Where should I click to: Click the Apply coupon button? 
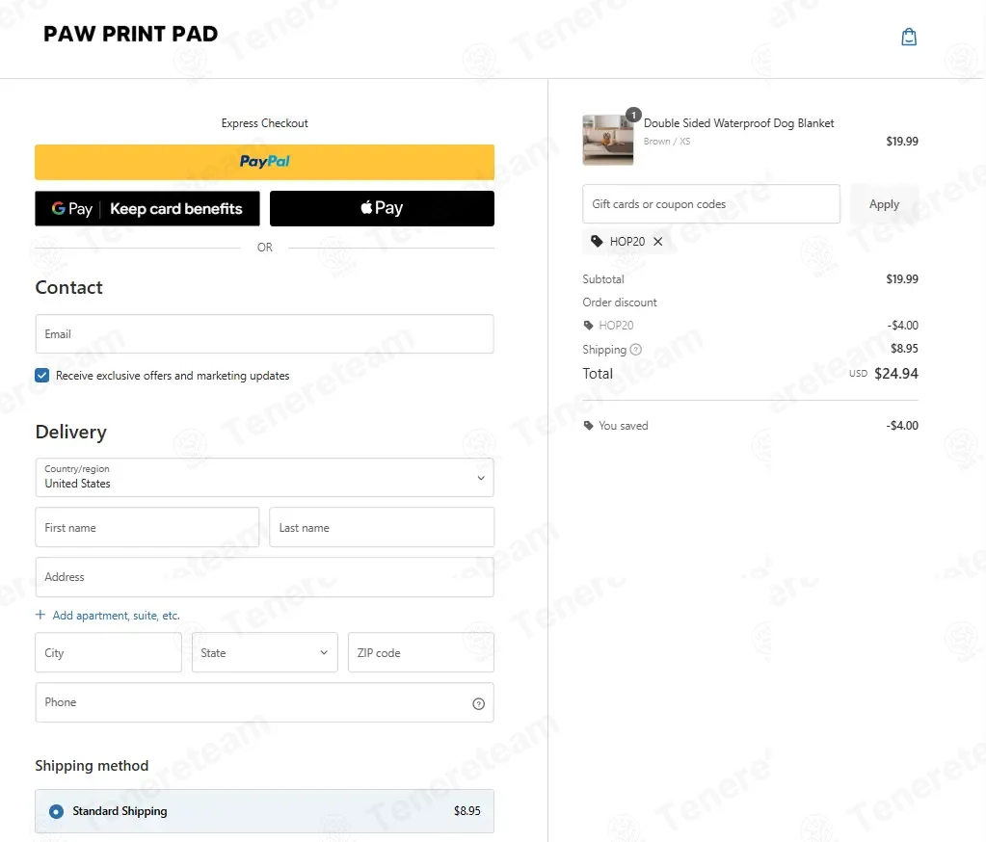pos(884,204)
